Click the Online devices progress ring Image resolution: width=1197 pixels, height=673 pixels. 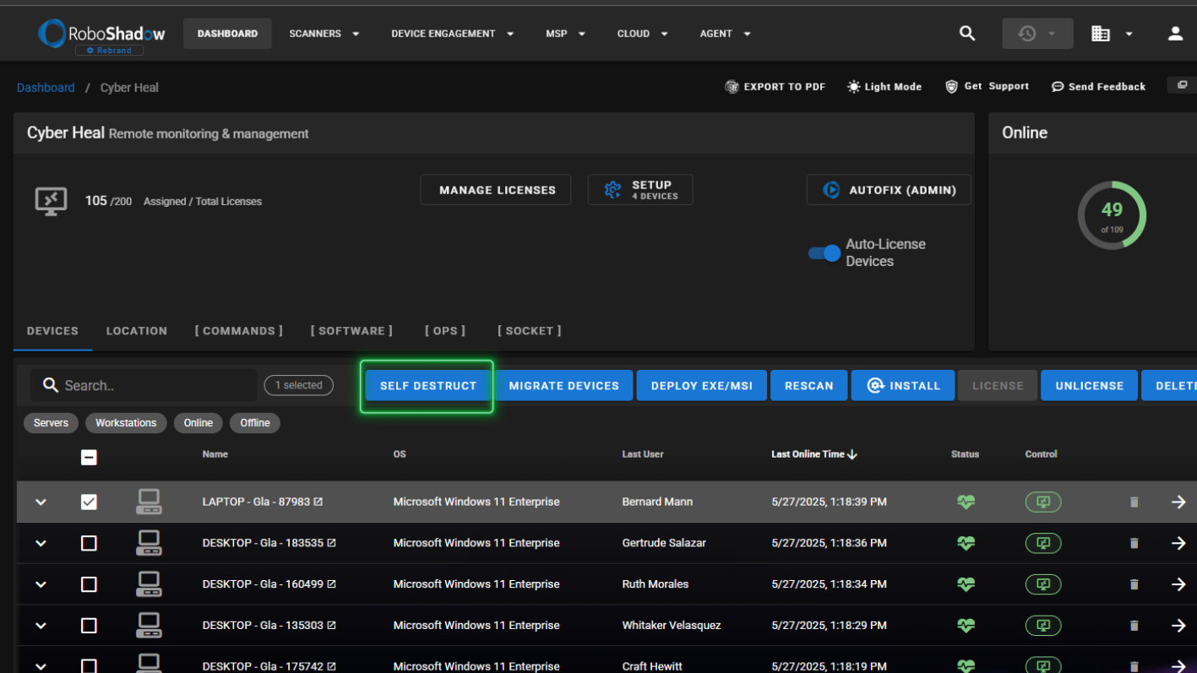click(x=1112, y=215)
